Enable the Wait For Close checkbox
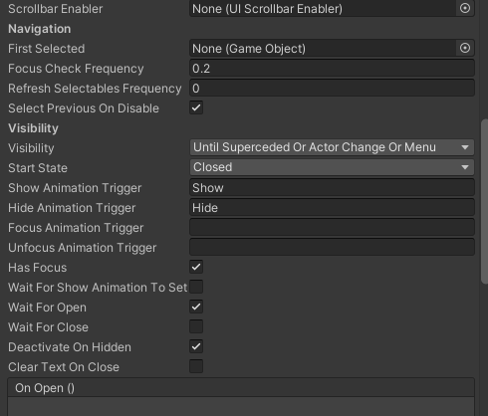This screenshot has width=488, height=416. (x=196, y=326)
